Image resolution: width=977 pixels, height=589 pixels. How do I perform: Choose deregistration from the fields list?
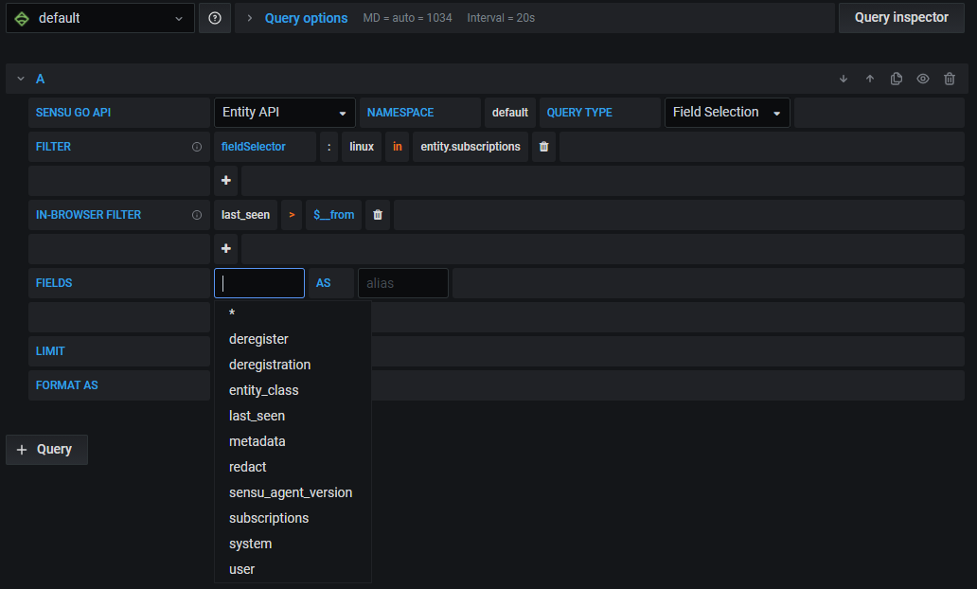tap(293, 365)
